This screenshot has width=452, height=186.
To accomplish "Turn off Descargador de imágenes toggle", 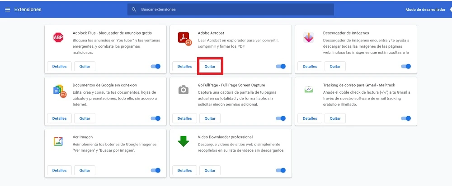I will 406,66.
